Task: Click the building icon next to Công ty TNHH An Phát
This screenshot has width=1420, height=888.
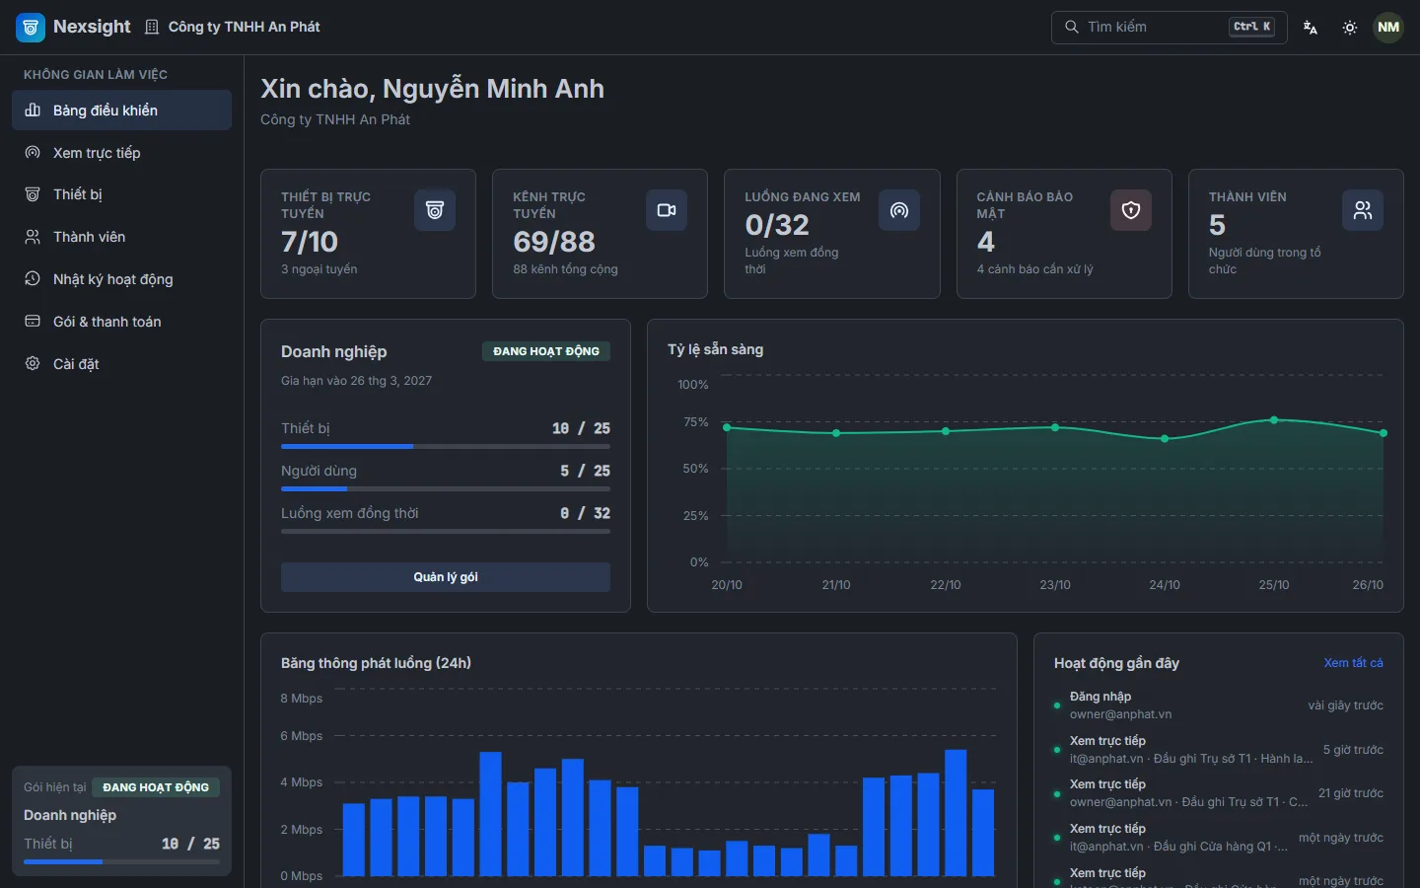Action: (x=152, y=28)
